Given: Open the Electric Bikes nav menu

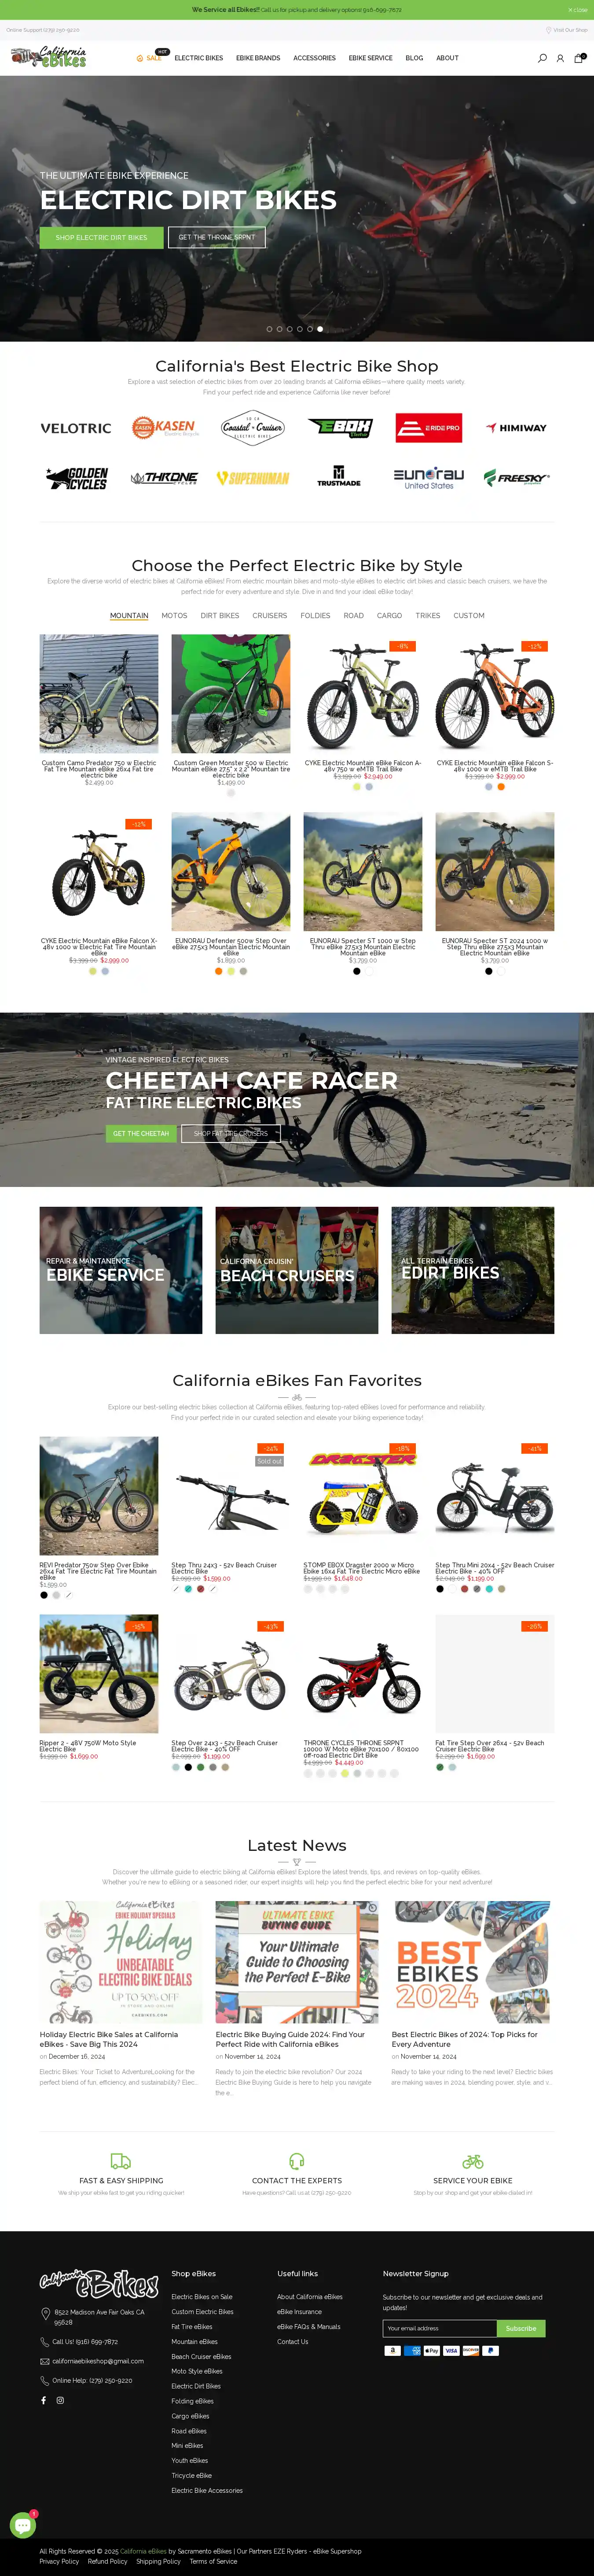Looking at the screenshot, I should click(x=199, y=58).
